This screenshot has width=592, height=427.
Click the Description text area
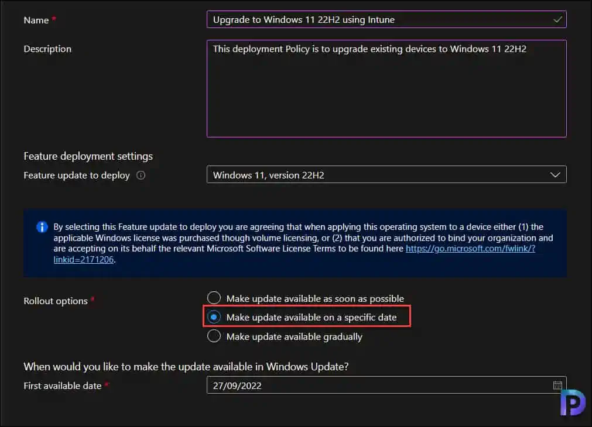(x=386, y=89)
